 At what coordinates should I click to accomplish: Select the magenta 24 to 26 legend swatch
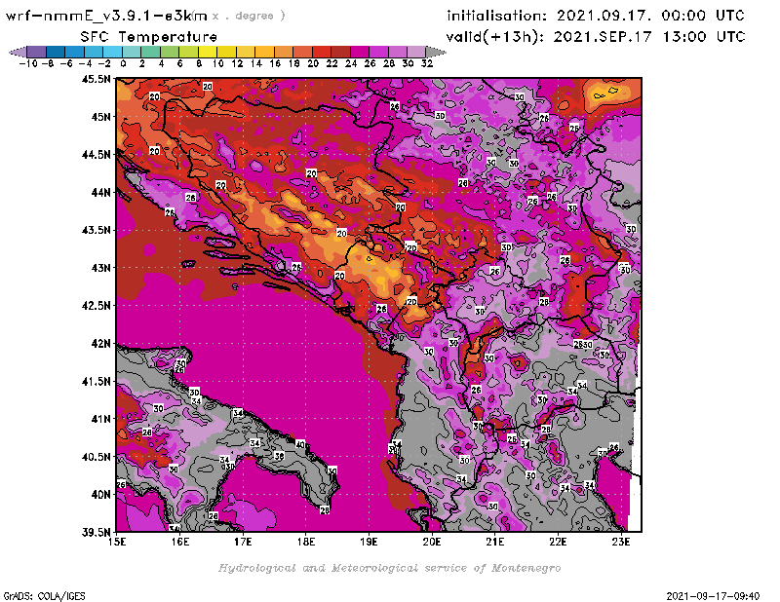360,52
